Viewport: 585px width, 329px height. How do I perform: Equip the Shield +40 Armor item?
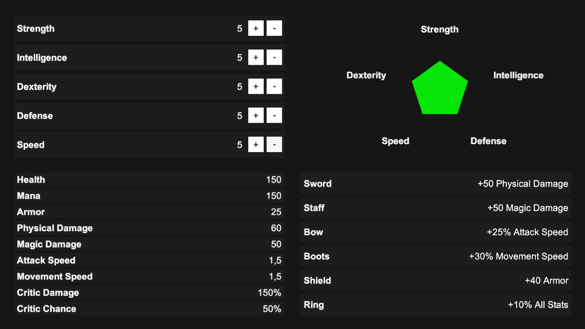[x=436, y=280]
